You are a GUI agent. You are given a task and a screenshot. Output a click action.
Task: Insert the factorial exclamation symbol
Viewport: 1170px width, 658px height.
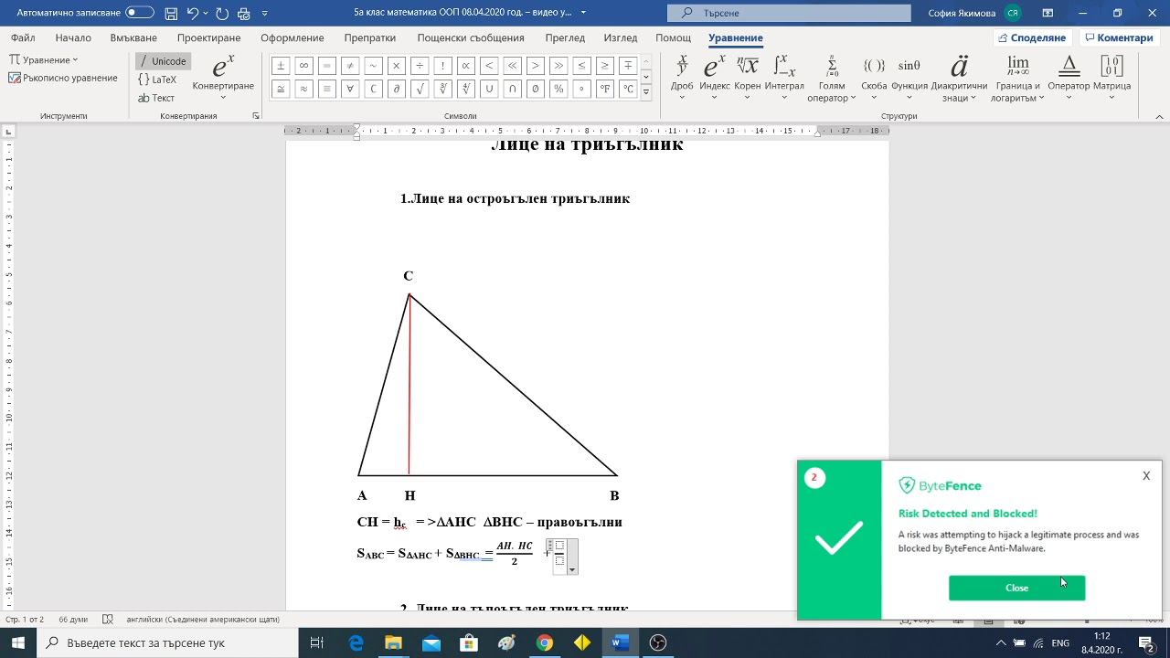tap(442, 66)
